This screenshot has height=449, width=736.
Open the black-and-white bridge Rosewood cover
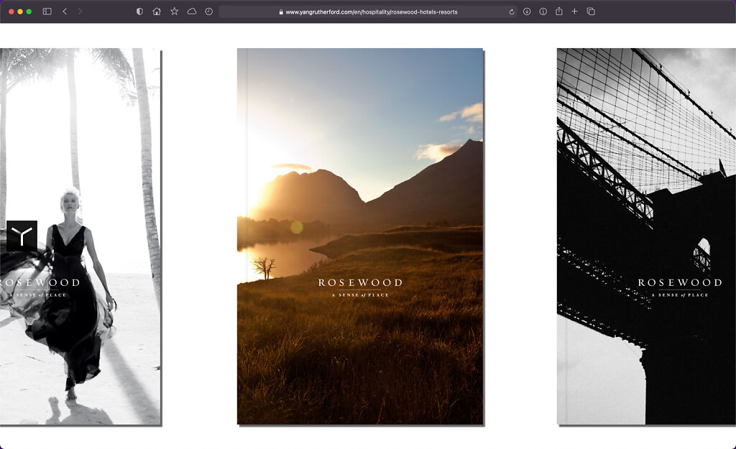[646, 236]
